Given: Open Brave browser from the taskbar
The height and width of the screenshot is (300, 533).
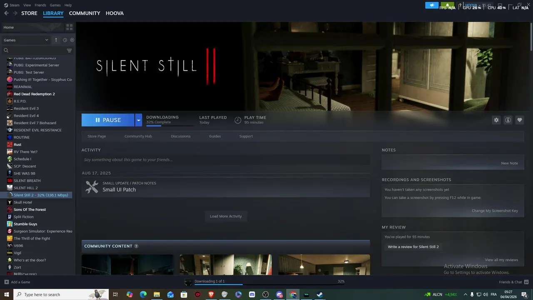Looking at the screenshot, I should pos(211,295).
